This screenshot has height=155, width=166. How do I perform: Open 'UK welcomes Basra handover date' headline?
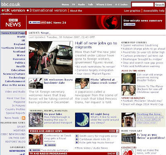[x=59, y=81]
